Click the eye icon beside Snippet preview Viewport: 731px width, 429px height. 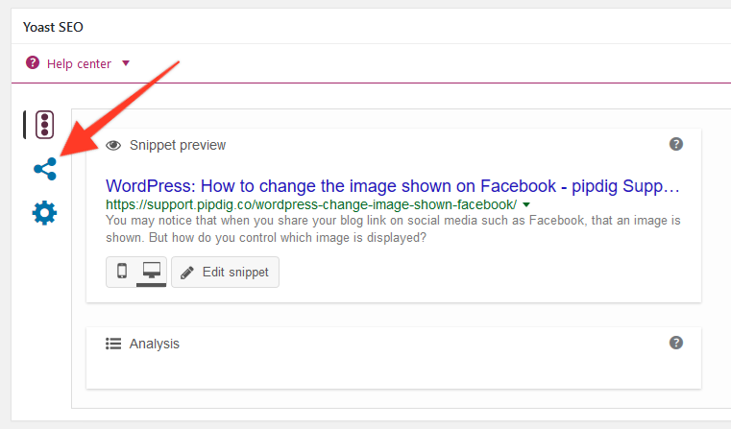point(113,145)
